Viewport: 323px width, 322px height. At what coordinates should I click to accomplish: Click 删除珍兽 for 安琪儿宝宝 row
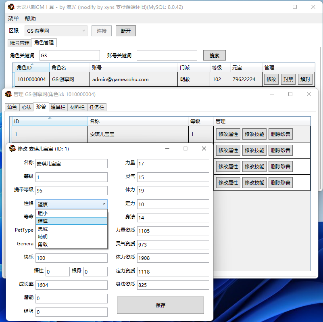click(280, 134)
